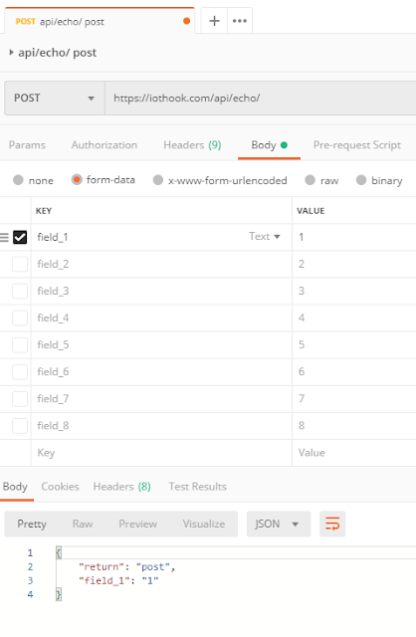416x637 pixels.
Task: Enable the field_8 checkbox
Action: point(20,426)
